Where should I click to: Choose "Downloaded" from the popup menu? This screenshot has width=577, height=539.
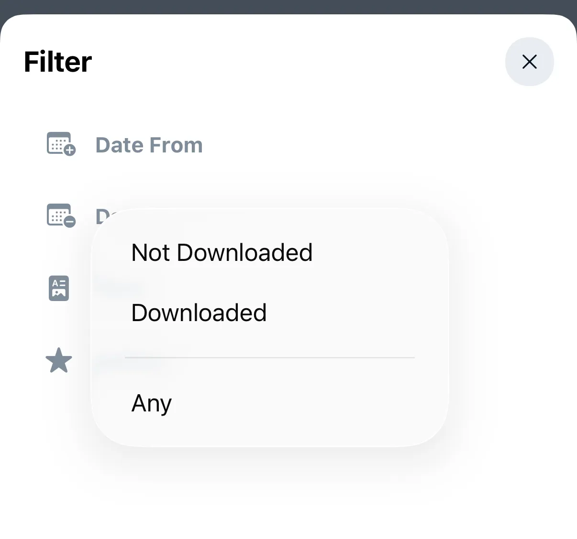pos(199,313)
